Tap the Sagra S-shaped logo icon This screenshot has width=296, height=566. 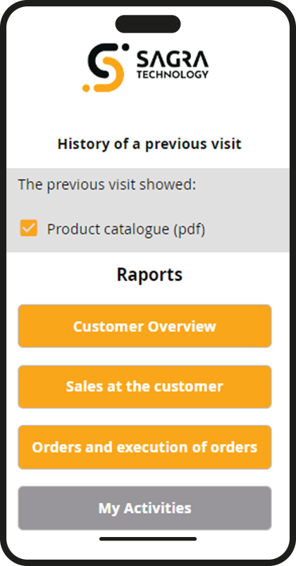106,68
